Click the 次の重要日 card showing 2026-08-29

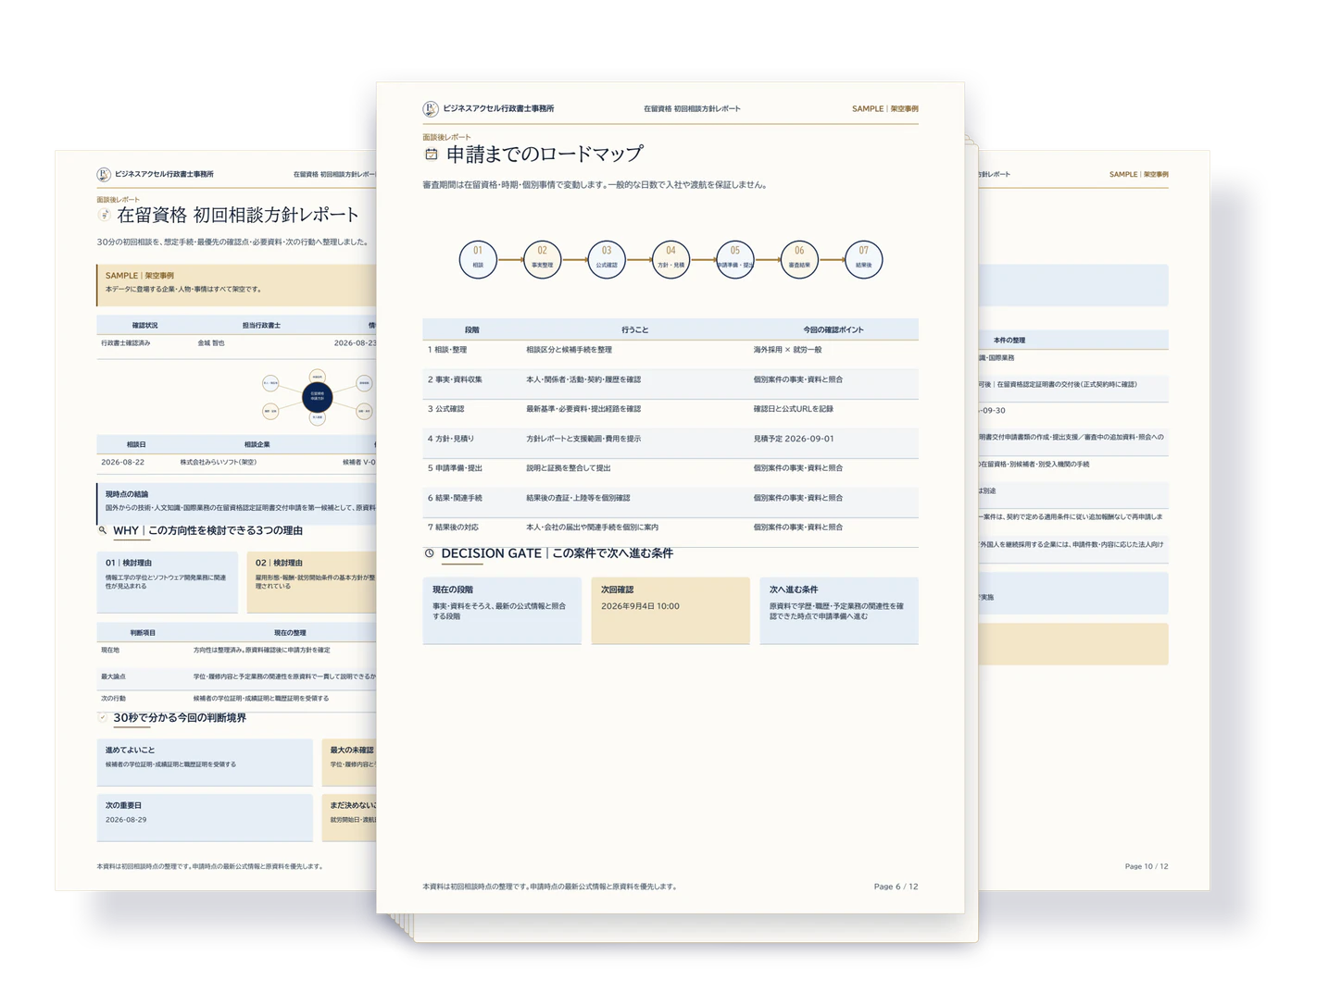tap(205, 818)
